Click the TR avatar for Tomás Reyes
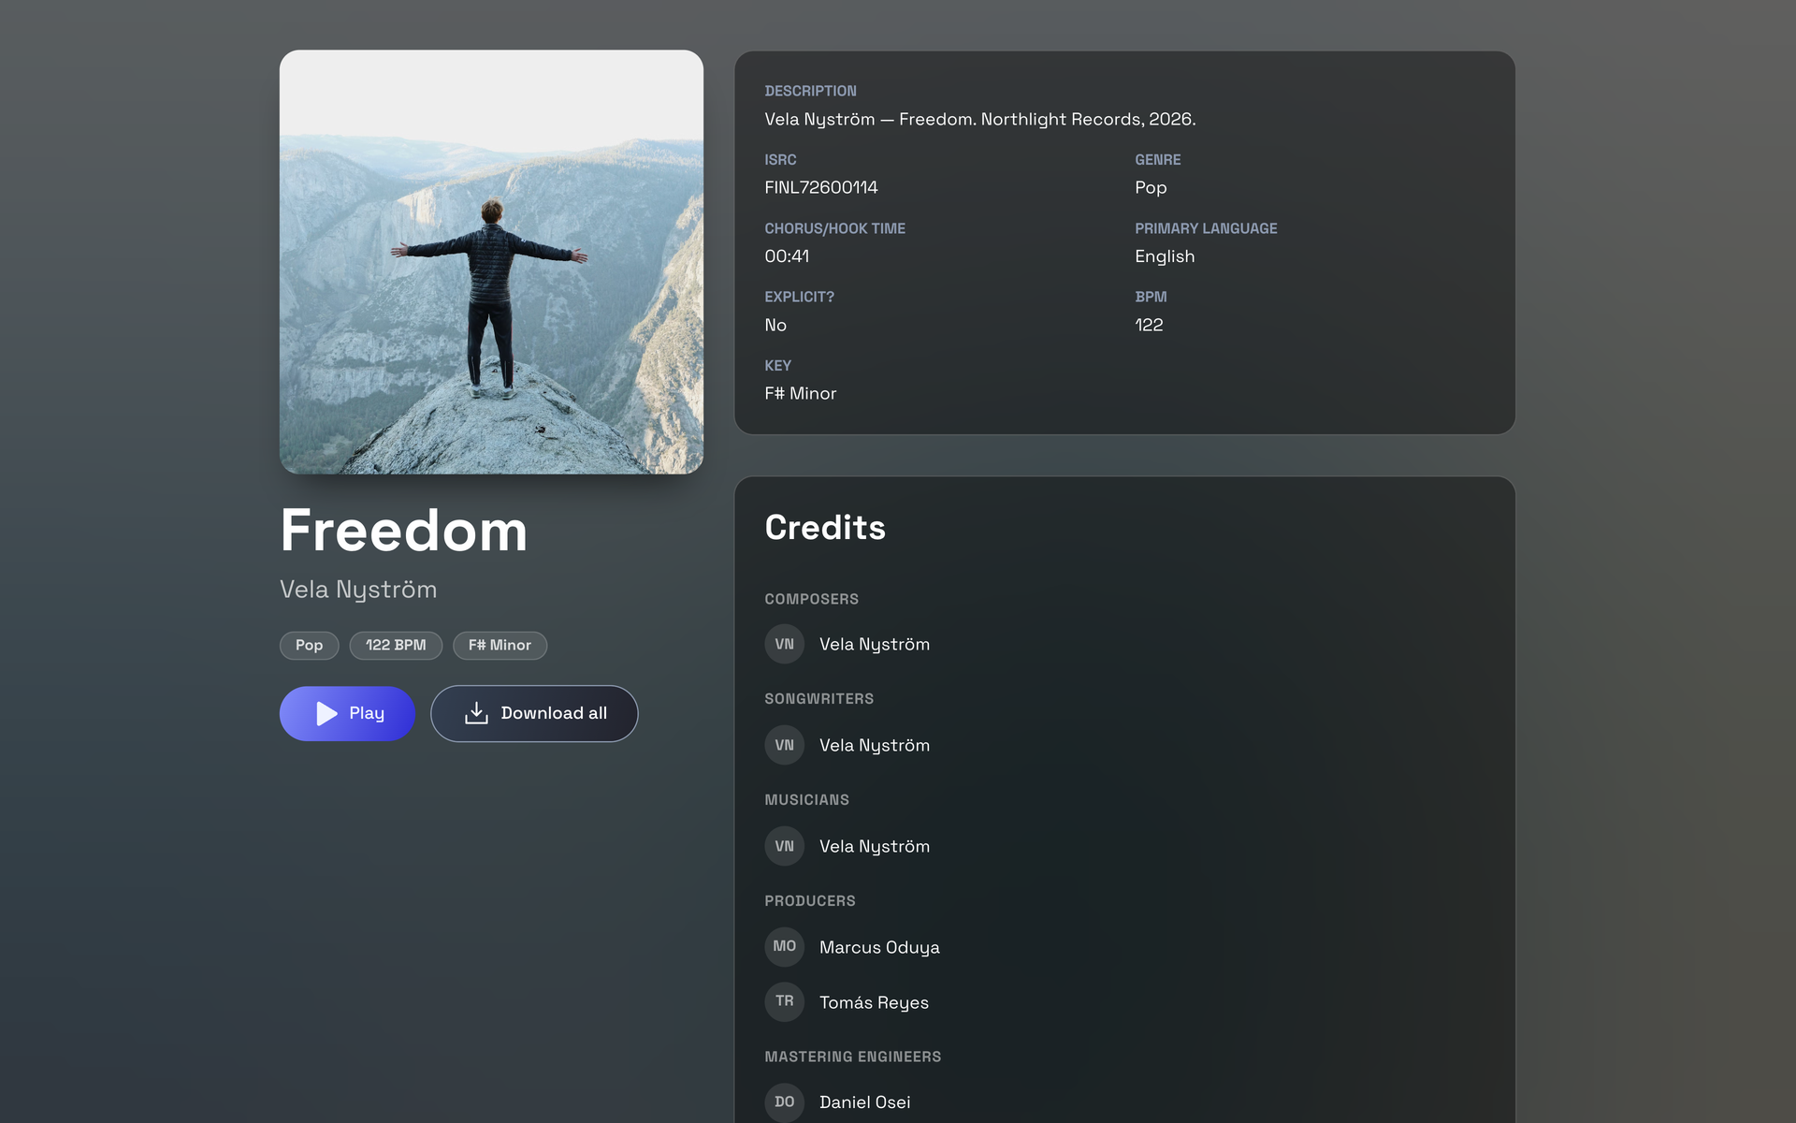This screenshot has width=1796, height=1123. click(784, 1001)
